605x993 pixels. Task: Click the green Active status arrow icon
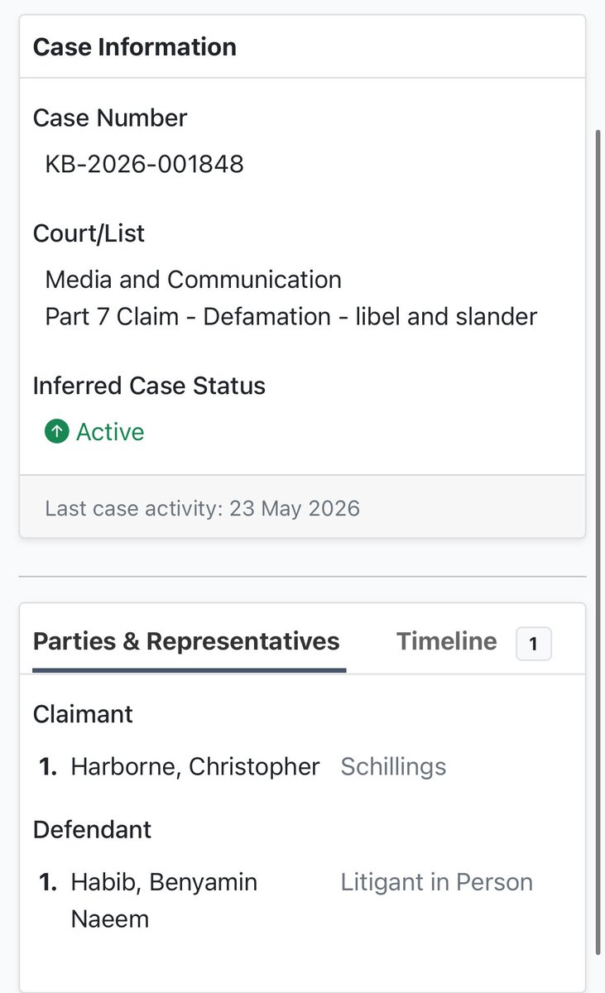[x=56, y=432]
